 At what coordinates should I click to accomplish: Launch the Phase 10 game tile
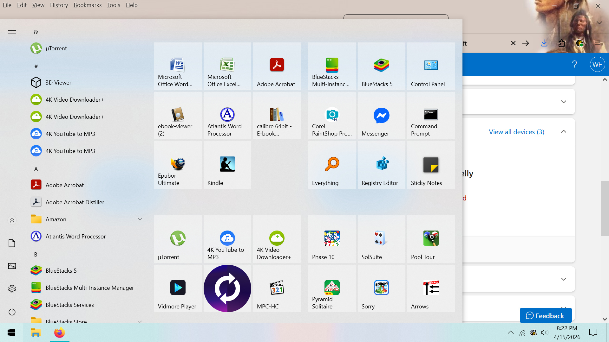point(332,239)
